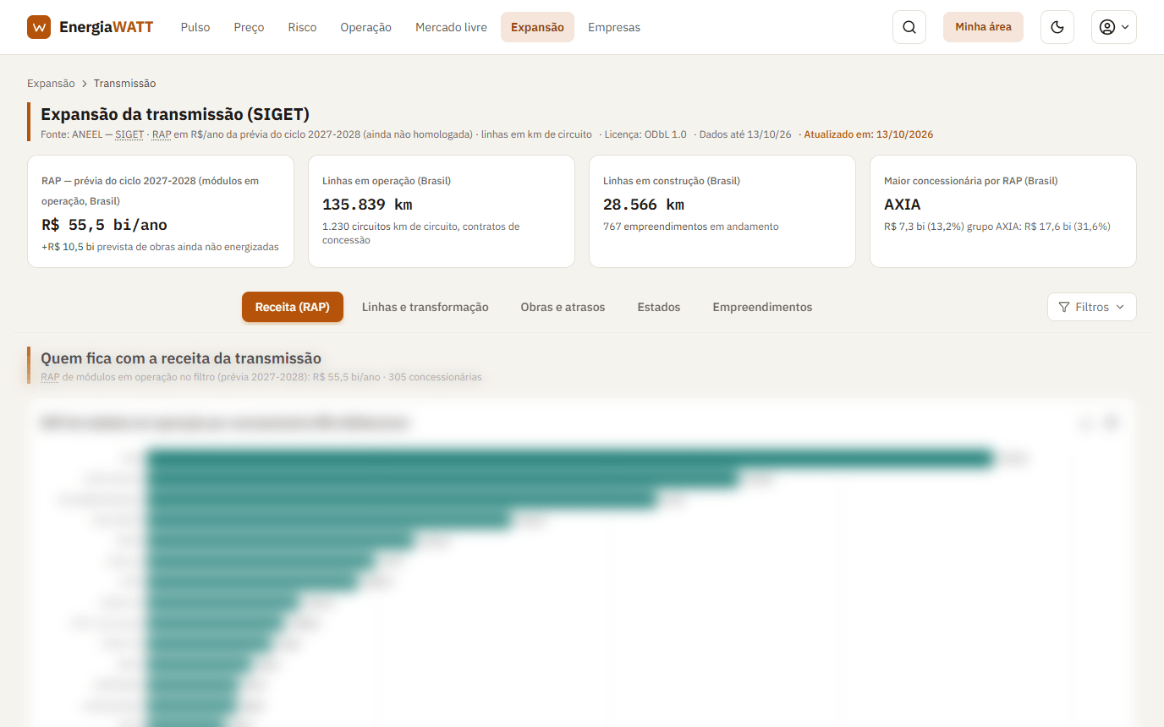The height and width of the screenshot is (727, 1164).
Task: Click 'Atualizado em: 13/10/2026' text
Action: point(869,134)
